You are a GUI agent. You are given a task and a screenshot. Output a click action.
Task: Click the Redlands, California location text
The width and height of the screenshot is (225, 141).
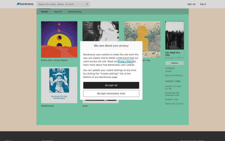point(174,58)
